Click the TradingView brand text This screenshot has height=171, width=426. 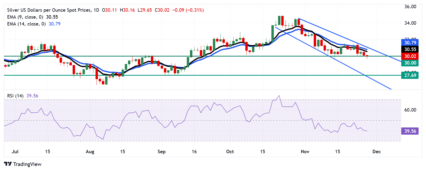(27, 164)
